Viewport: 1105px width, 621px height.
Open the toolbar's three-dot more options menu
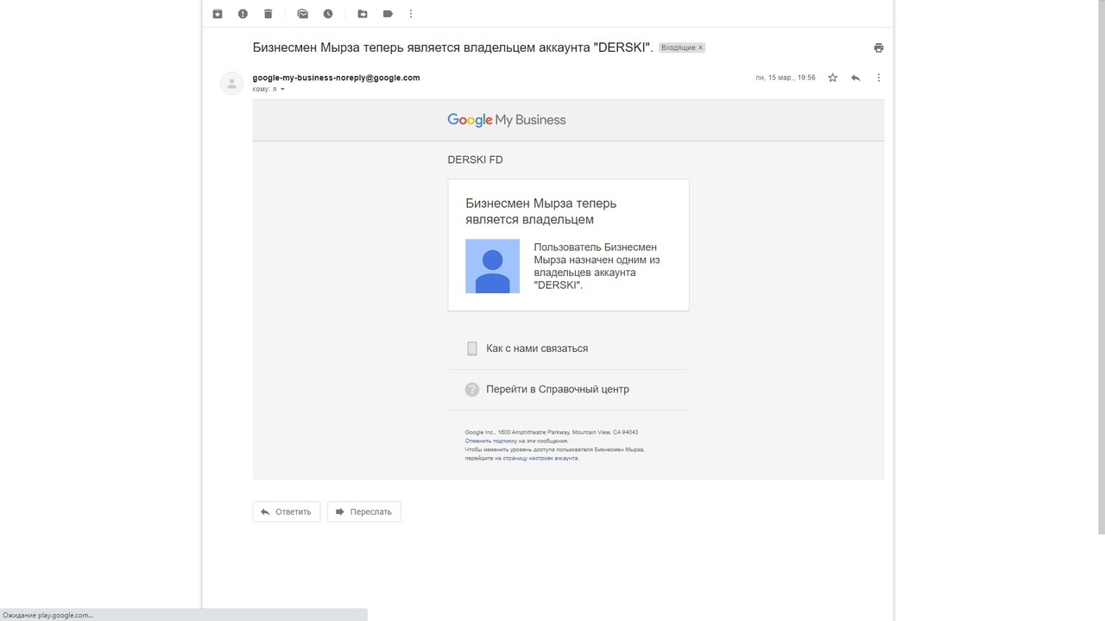tap(411, 14)
